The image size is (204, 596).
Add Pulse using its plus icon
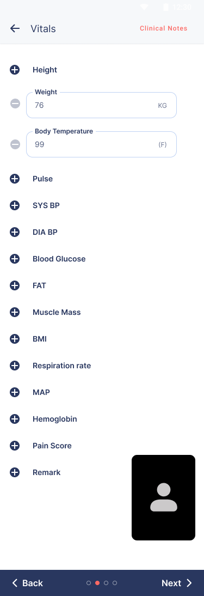[x=15, y=179]
